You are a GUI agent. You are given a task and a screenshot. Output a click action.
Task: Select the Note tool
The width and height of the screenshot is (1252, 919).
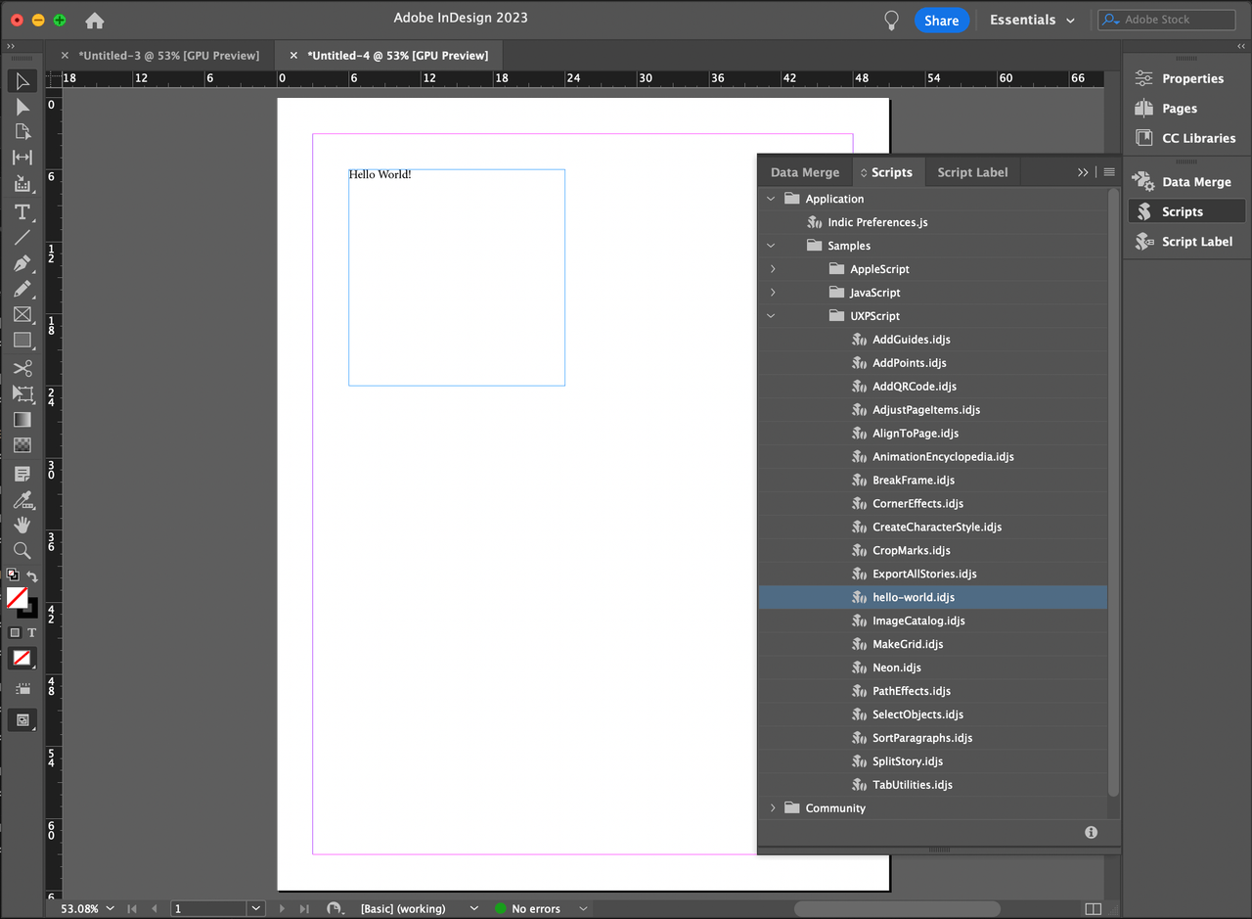point(22,474)
